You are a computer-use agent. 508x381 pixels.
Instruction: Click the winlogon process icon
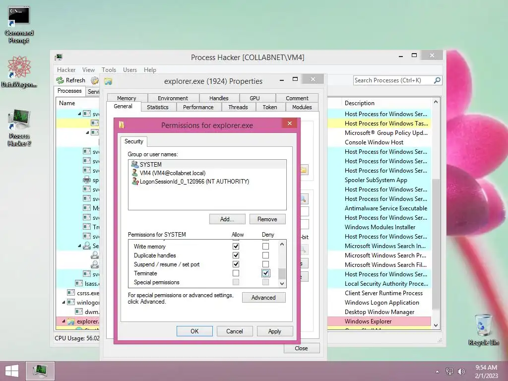point(71,302)
